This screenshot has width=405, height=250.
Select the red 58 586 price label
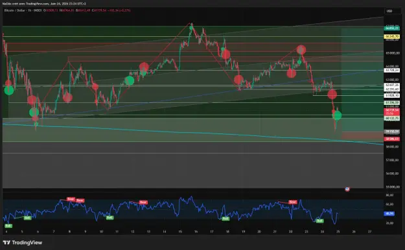pyautogui.click(x=392, y=139)
